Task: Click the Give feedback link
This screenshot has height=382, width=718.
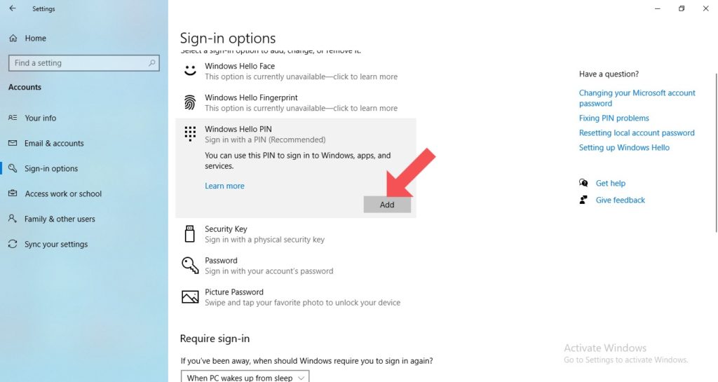Action: point(620,200)
